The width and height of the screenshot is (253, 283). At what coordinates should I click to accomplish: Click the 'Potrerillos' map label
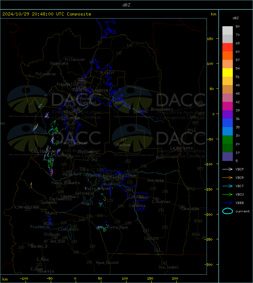coord(68,84)
